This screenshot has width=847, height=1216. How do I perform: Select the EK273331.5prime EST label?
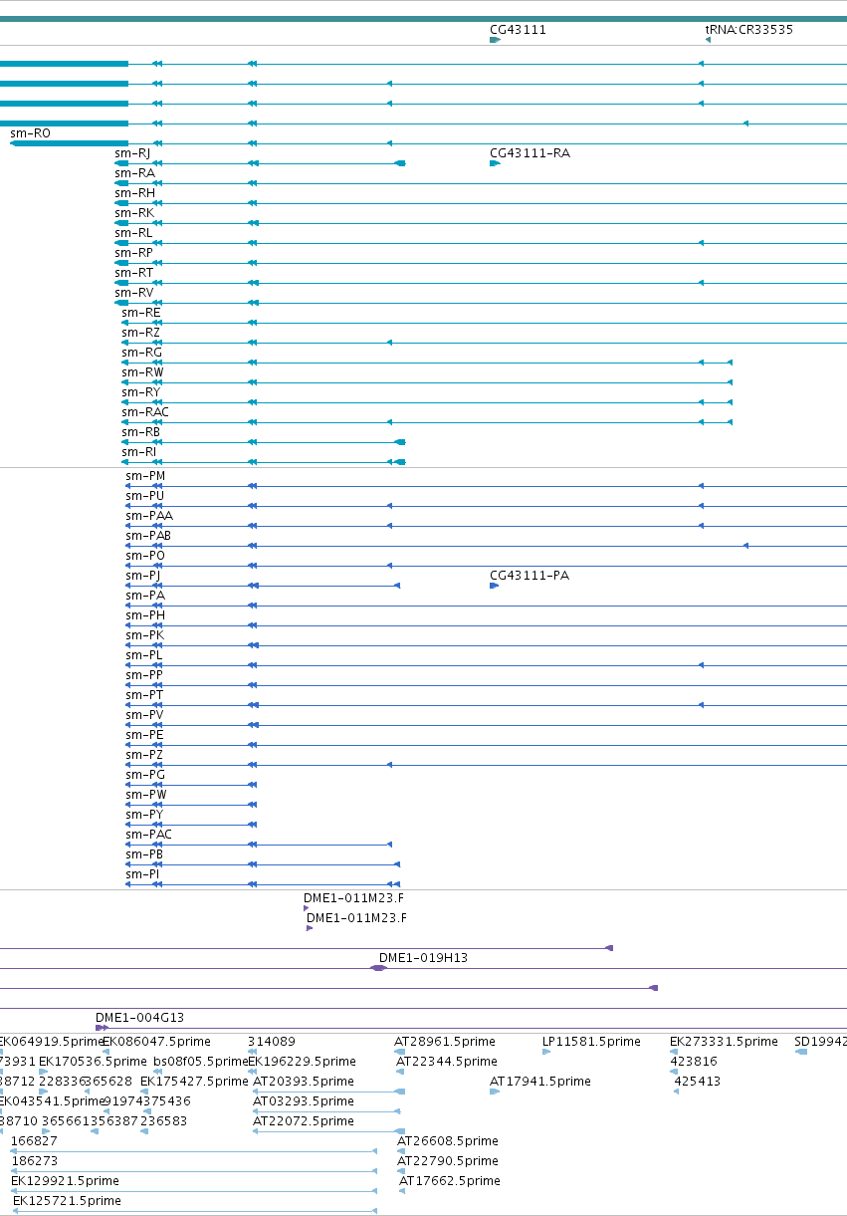point(724,1042)
